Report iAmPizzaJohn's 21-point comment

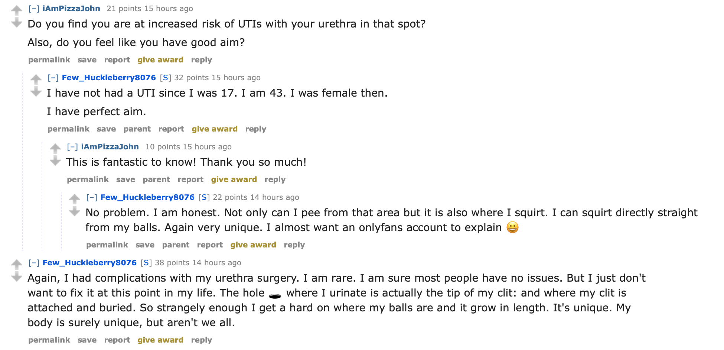(x=117, y=60)
